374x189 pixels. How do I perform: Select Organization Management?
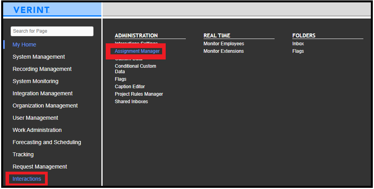pos(45,106)
